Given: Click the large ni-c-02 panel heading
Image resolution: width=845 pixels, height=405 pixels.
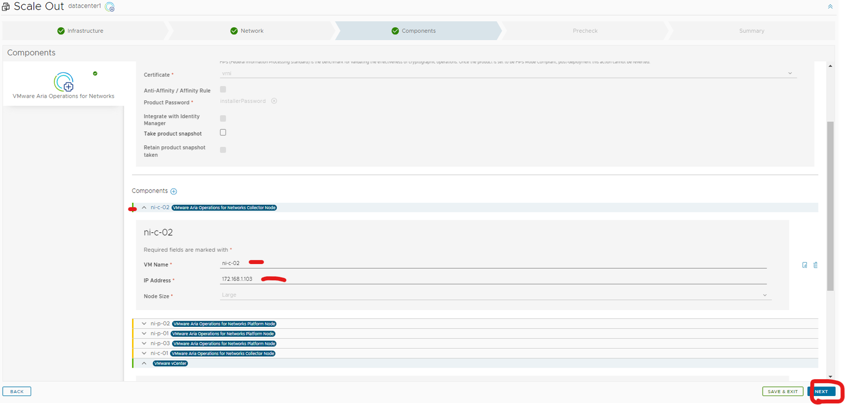Looking at the screenshot, I should tap(158, 232).
